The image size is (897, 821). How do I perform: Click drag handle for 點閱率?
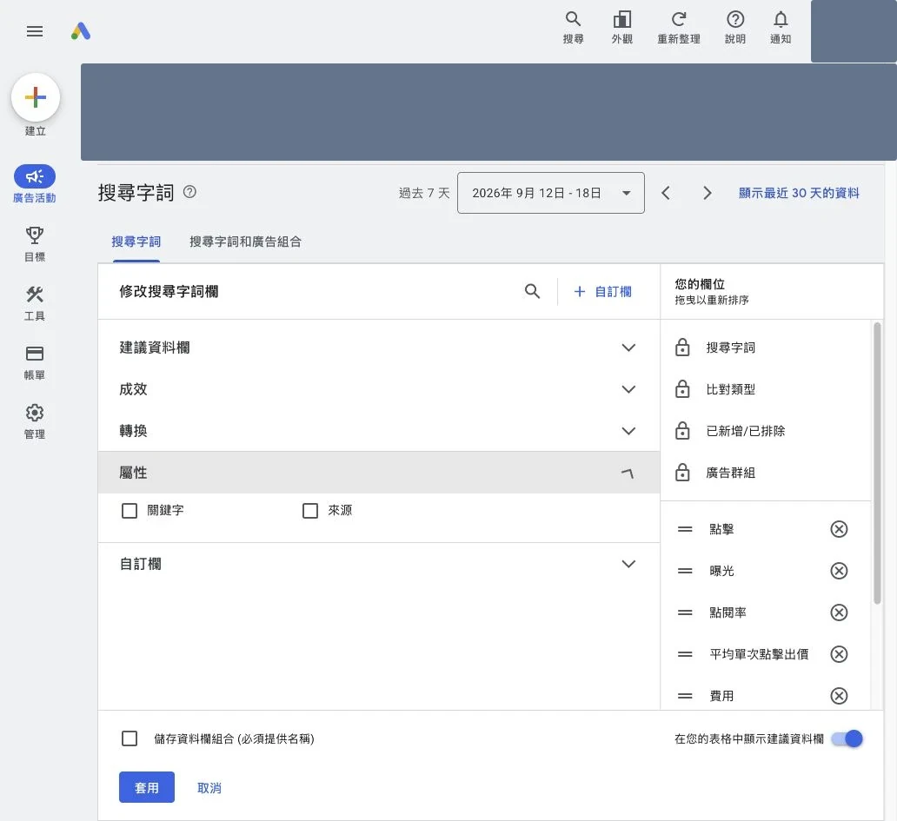click(x=685, y=612)
